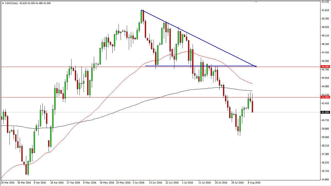
Task: Click the 44.085 price axis value
Action: pyautogui.click(x=325, y=86)
